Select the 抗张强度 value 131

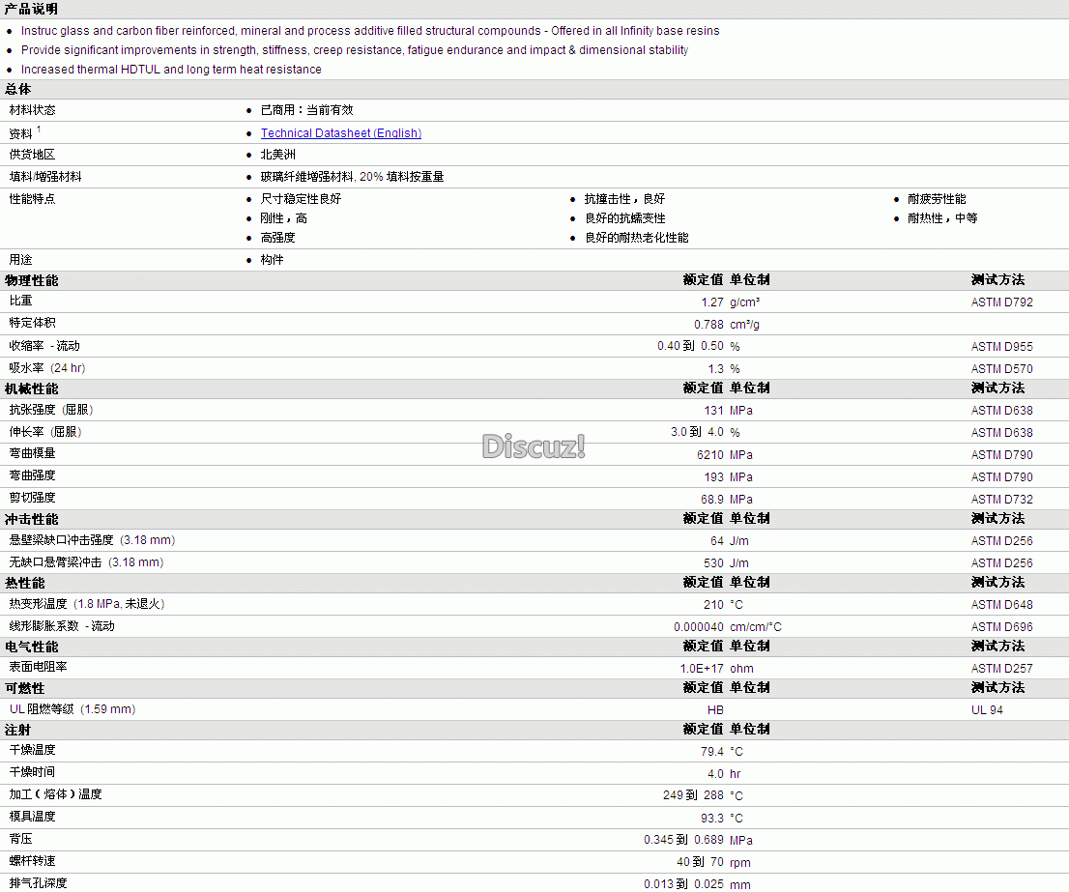point(714,410)
